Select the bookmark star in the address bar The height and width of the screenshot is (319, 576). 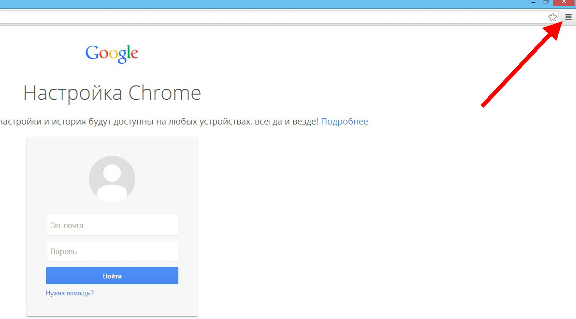552,17
